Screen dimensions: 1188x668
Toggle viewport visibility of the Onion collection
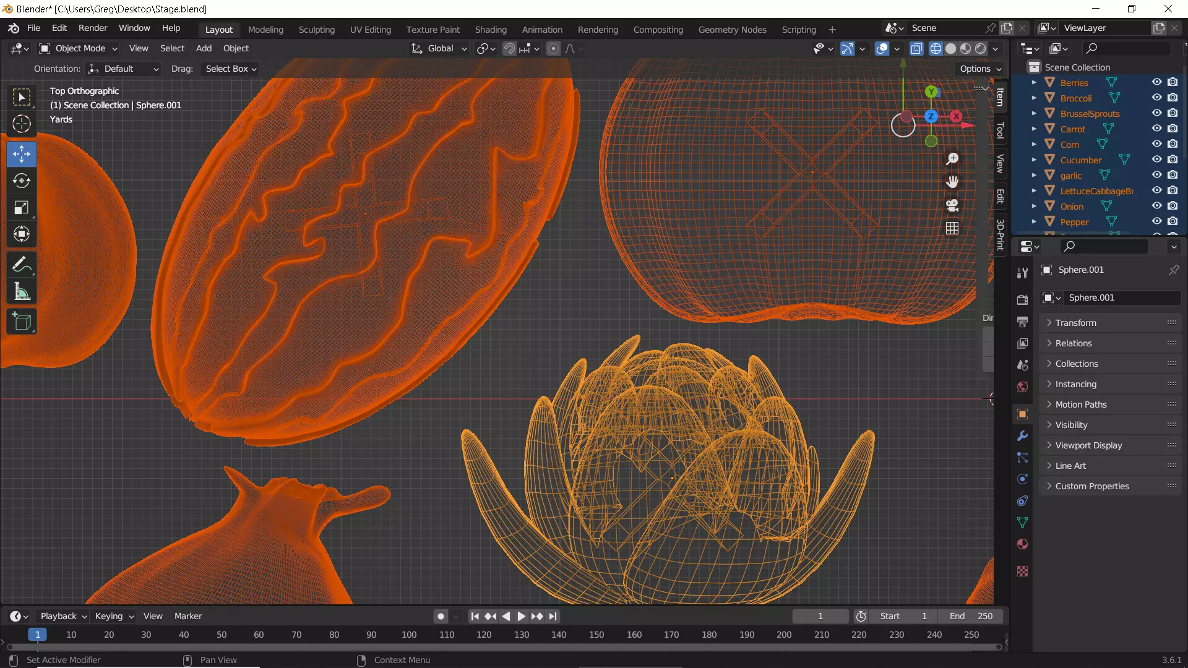point(1156,206)
